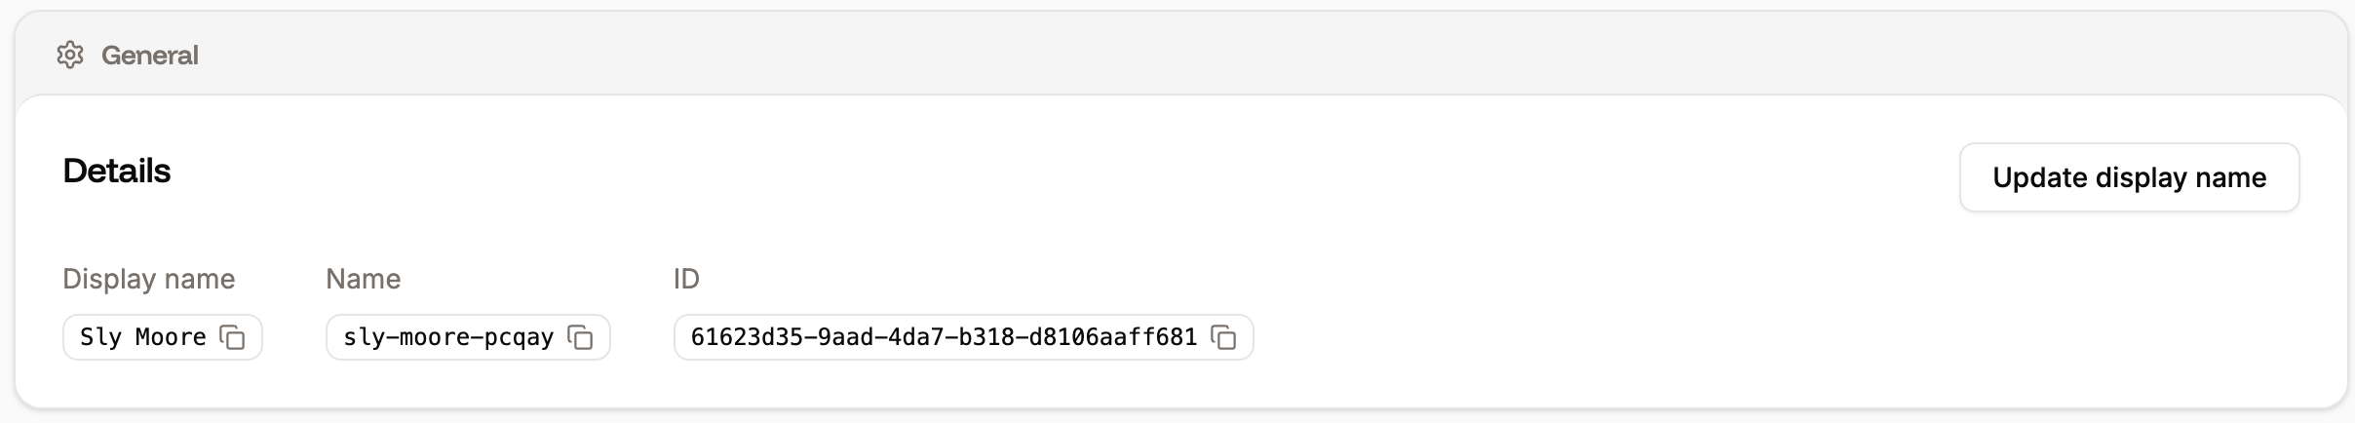Screen dimensions: 2355x423
Task: Click the gear next to General
Action: coord(70,55)
